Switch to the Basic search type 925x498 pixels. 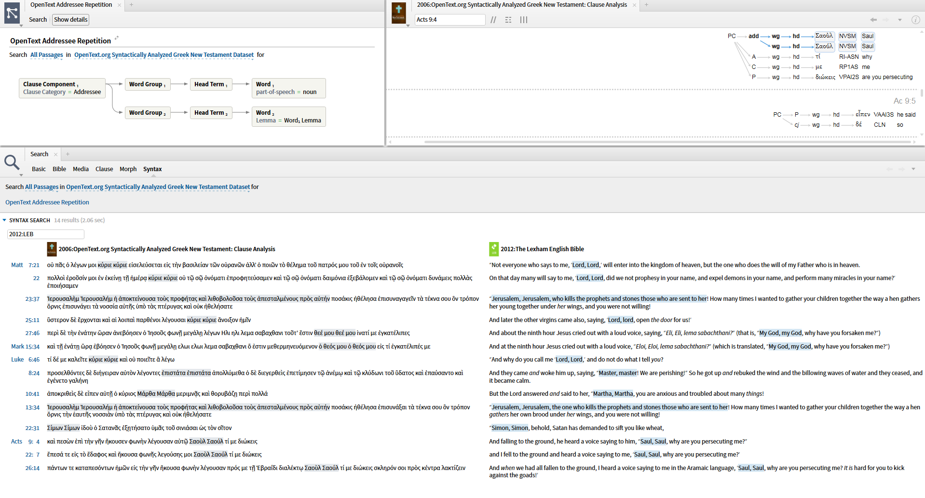pyautogui.click(x=39, y=169)
